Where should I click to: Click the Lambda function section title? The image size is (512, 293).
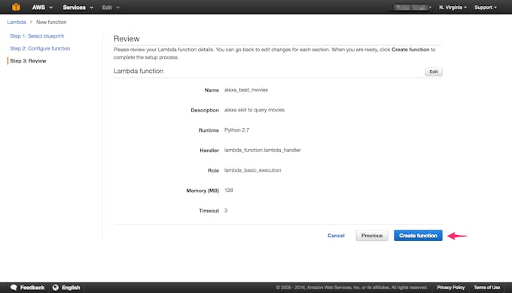(139, 71)
